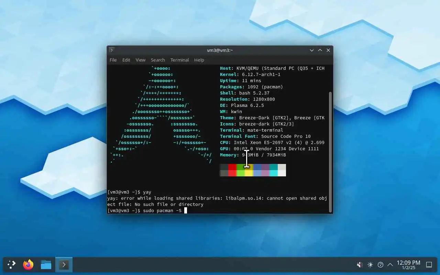Click the 'WM: kwin' line
Viewport: 440px width, 275px height.
click(x=231, y=111)
